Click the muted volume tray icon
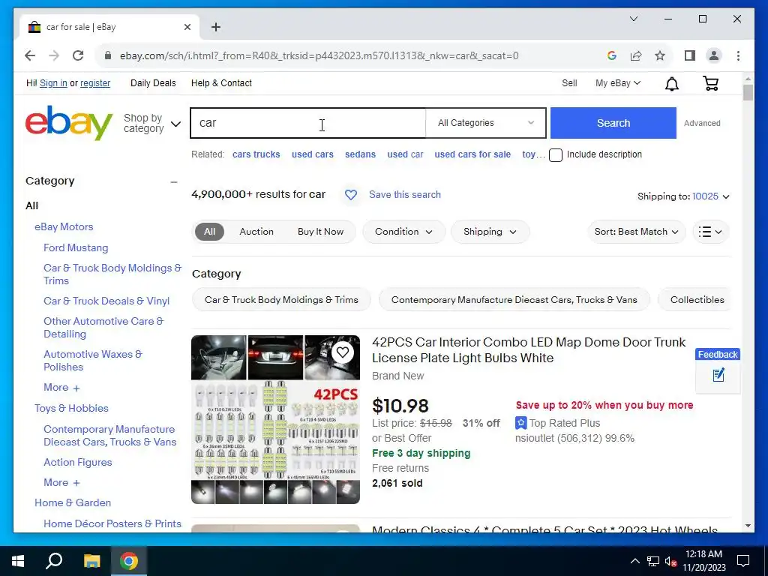768x576 pixels. click(670, 561)
